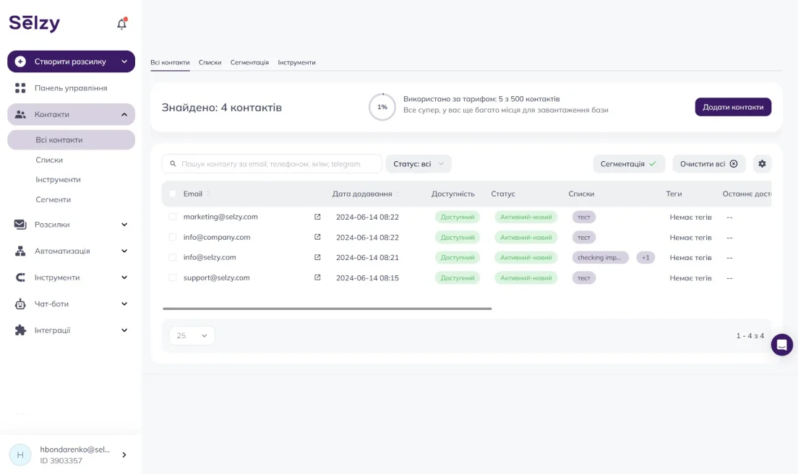Switch to the Списки tab
Screen dimensions: 798x474
point(210,63)
